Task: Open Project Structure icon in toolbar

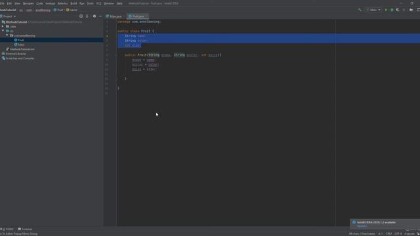Action: pyautogui.click(x=411, y=10)
